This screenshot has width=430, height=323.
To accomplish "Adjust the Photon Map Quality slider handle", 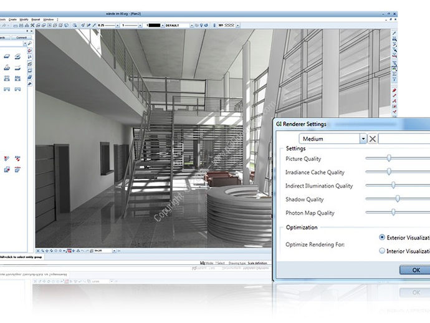I will pyautogui.click(x=393, y=212).
